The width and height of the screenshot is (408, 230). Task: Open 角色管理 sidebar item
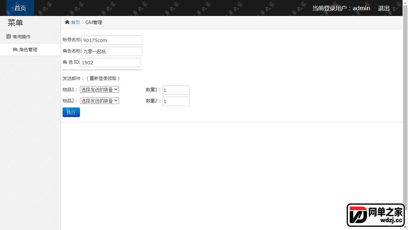click(30, 50)
